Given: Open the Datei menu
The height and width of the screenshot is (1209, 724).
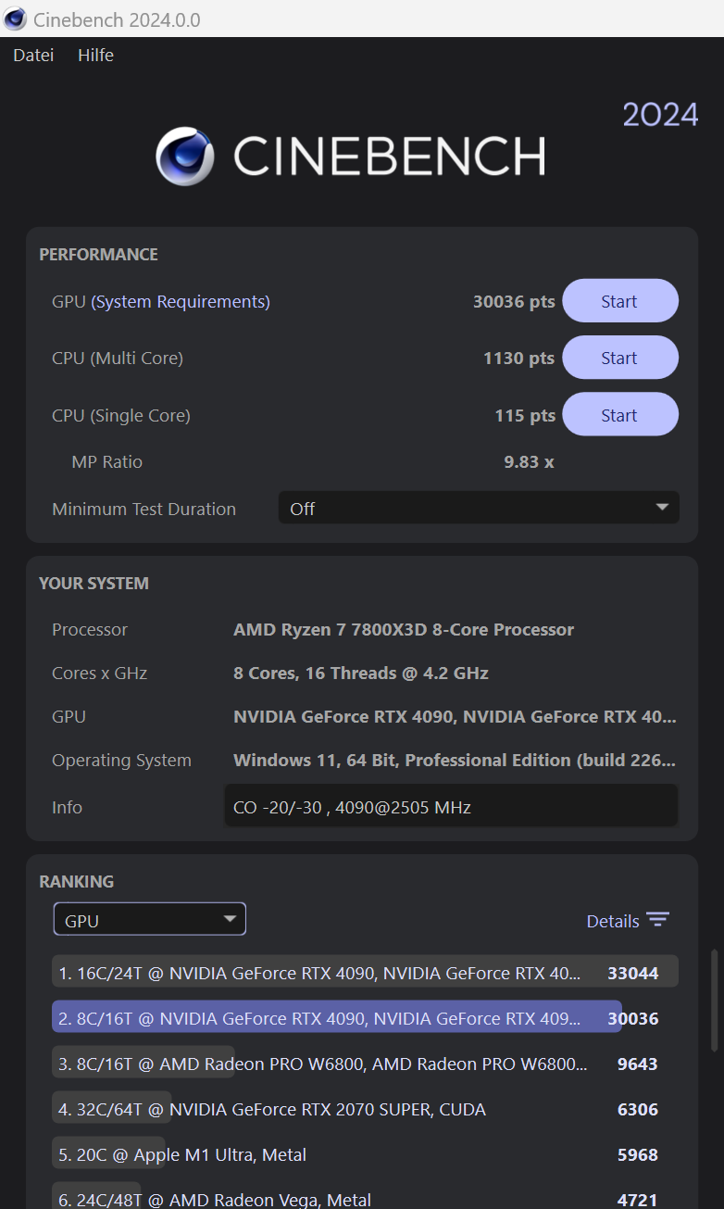Looking at the screenshot, I should pyautogui.click(x=32, y=55).
